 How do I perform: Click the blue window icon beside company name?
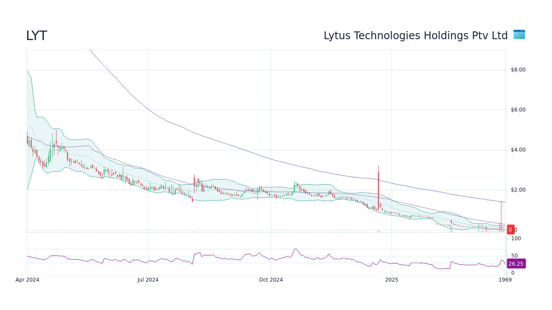519,34
